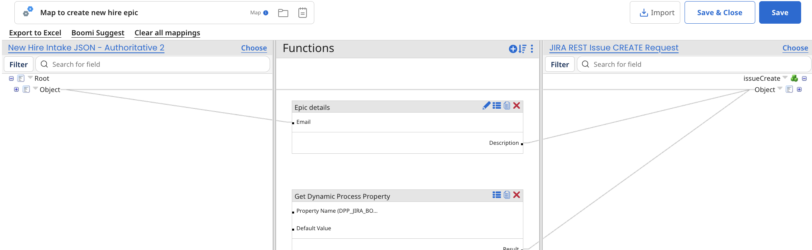Open the Functions three-dot options menu
812x250 pixels.
pos(532,49)
